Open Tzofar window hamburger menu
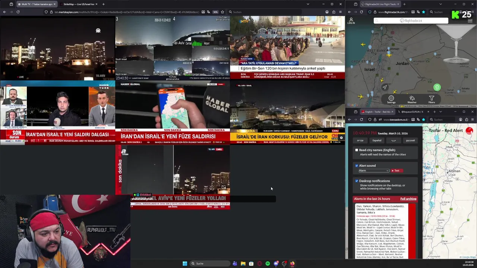 pos(473,119)
